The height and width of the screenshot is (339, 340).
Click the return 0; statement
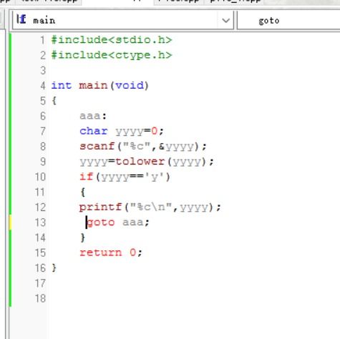point(111,252)
